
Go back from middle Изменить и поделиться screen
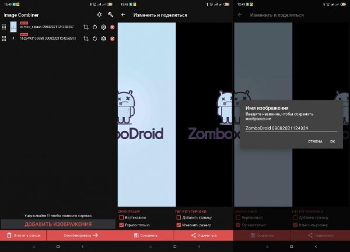tap(123, 15)
